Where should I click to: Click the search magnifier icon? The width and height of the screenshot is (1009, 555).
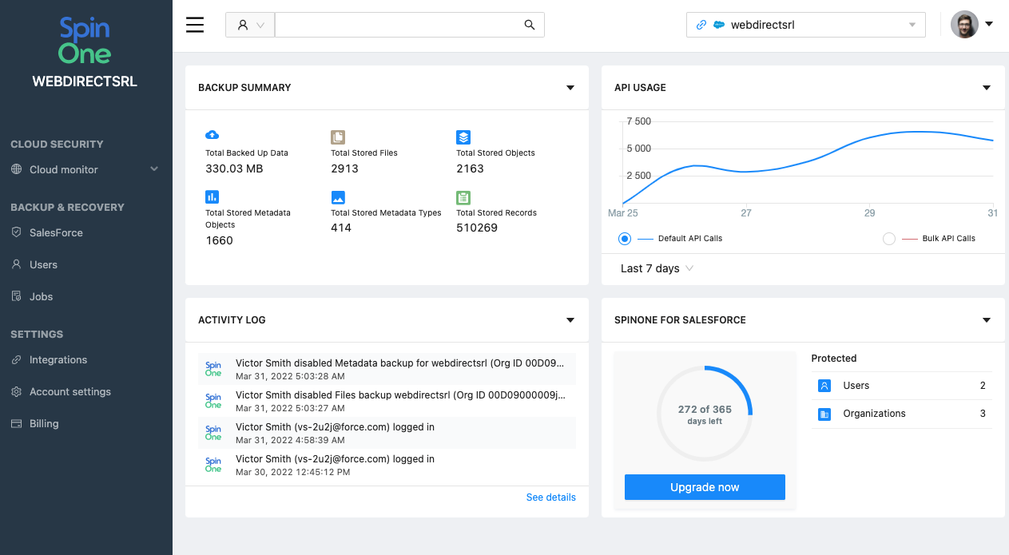(529, 25)
